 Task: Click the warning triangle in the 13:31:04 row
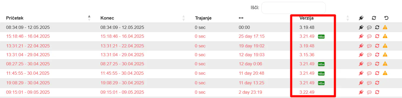[x=385, y=55]
